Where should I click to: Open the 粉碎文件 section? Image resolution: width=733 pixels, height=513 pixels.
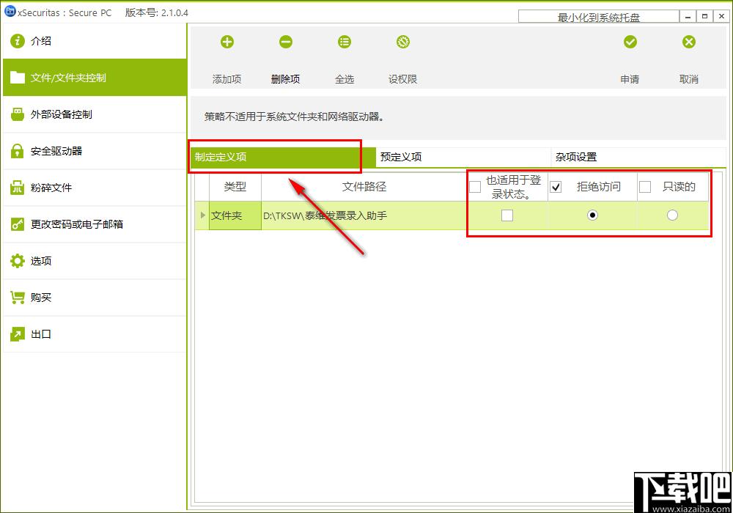click(95, 188)
